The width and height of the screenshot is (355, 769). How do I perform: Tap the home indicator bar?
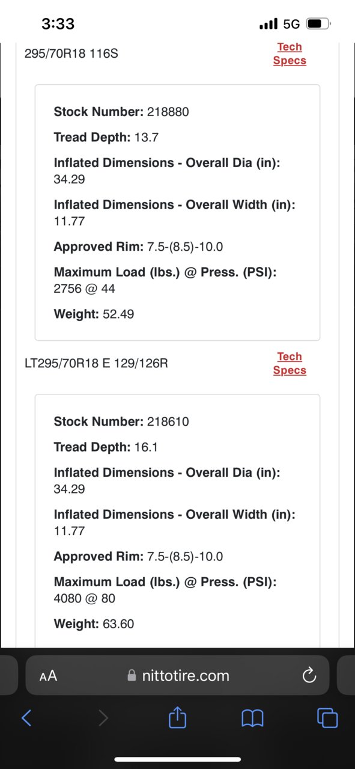click(x=178, y=759)
